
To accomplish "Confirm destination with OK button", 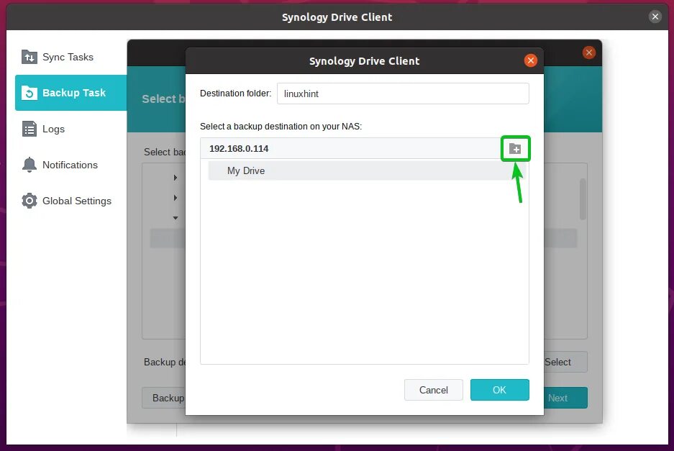I will pos(499,390).
